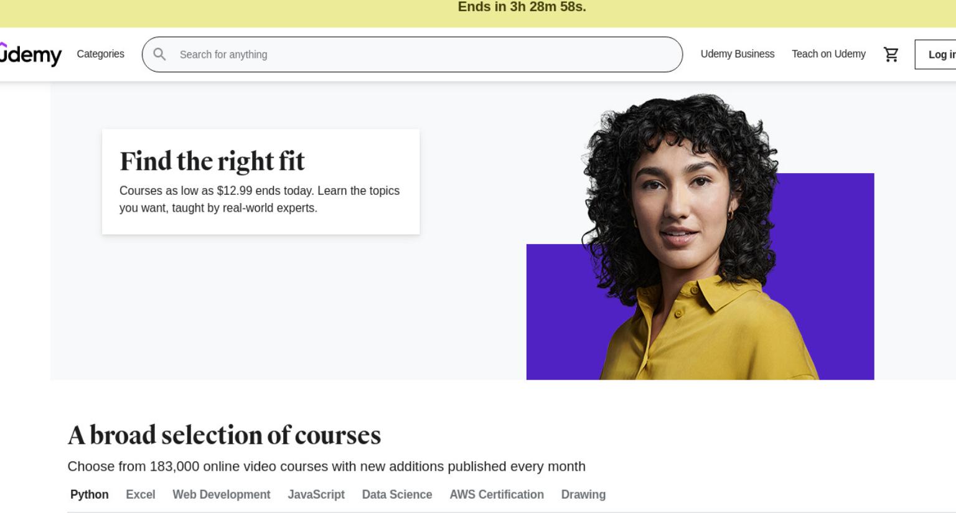This screenshot has width=956, height=513.
Task: Select the Python tab
Action: [x=89, y=494]
